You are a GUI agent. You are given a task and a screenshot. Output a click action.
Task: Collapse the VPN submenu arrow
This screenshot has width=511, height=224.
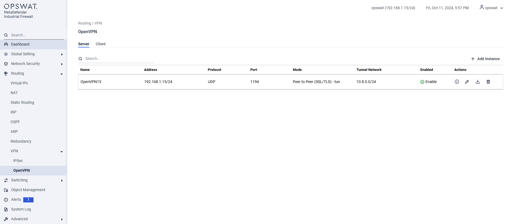point(62,152)
